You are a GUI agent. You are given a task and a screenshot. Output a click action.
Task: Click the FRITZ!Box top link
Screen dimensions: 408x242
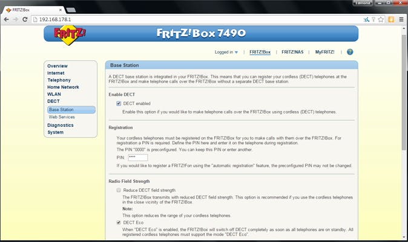pyautogui.click(x=260, y=52)
